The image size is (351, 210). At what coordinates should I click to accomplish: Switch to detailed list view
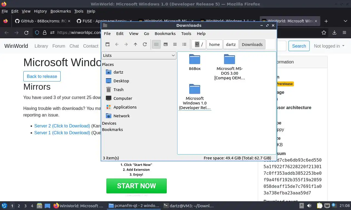[x=184, y=44]
